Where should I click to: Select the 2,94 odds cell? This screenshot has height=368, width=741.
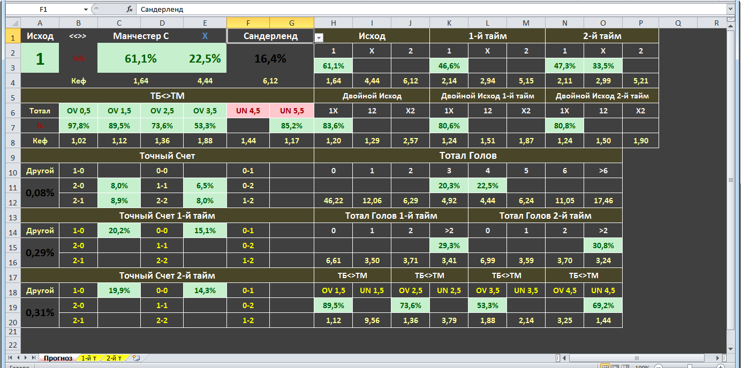tap(487, 81)
